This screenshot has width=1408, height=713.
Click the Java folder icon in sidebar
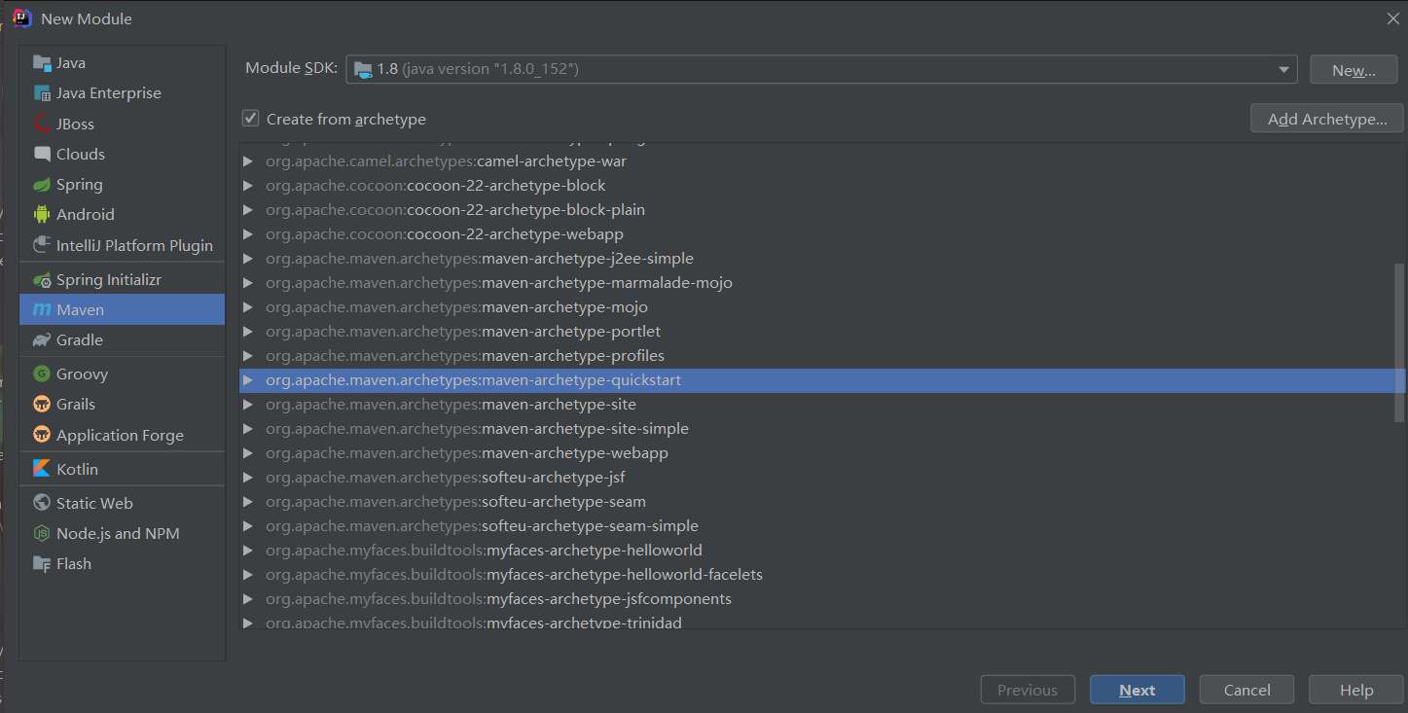coord(42,63)
